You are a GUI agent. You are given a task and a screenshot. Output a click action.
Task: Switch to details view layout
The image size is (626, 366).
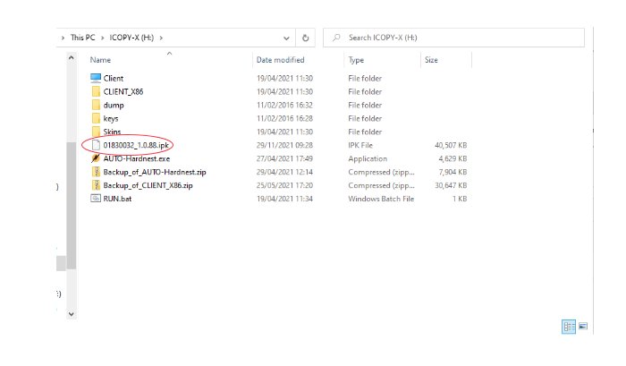point(569,327)
